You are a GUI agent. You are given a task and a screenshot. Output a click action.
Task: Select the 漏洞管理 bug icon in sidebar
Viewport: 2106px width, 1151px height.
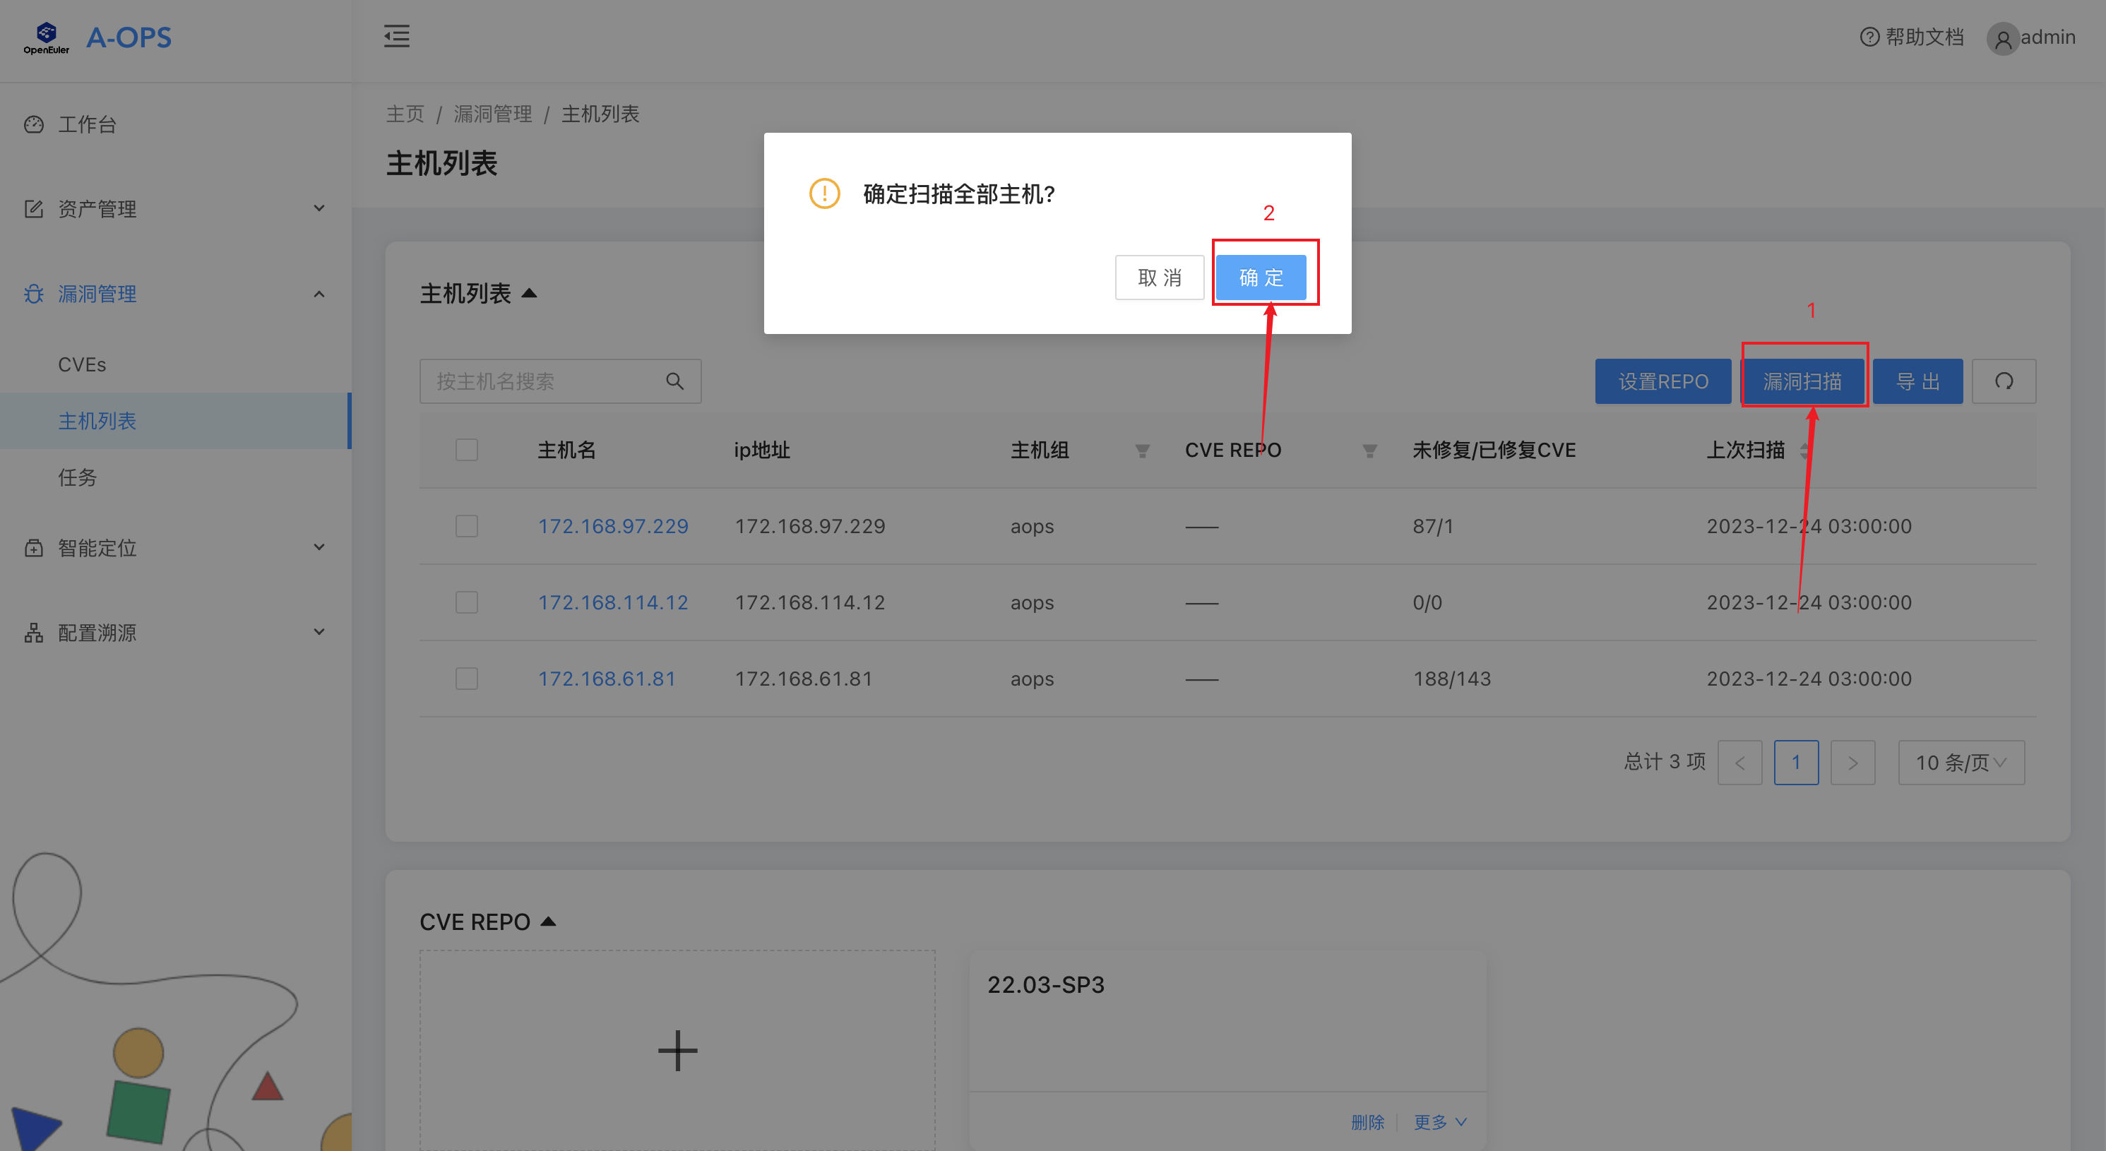click(32, 294)
